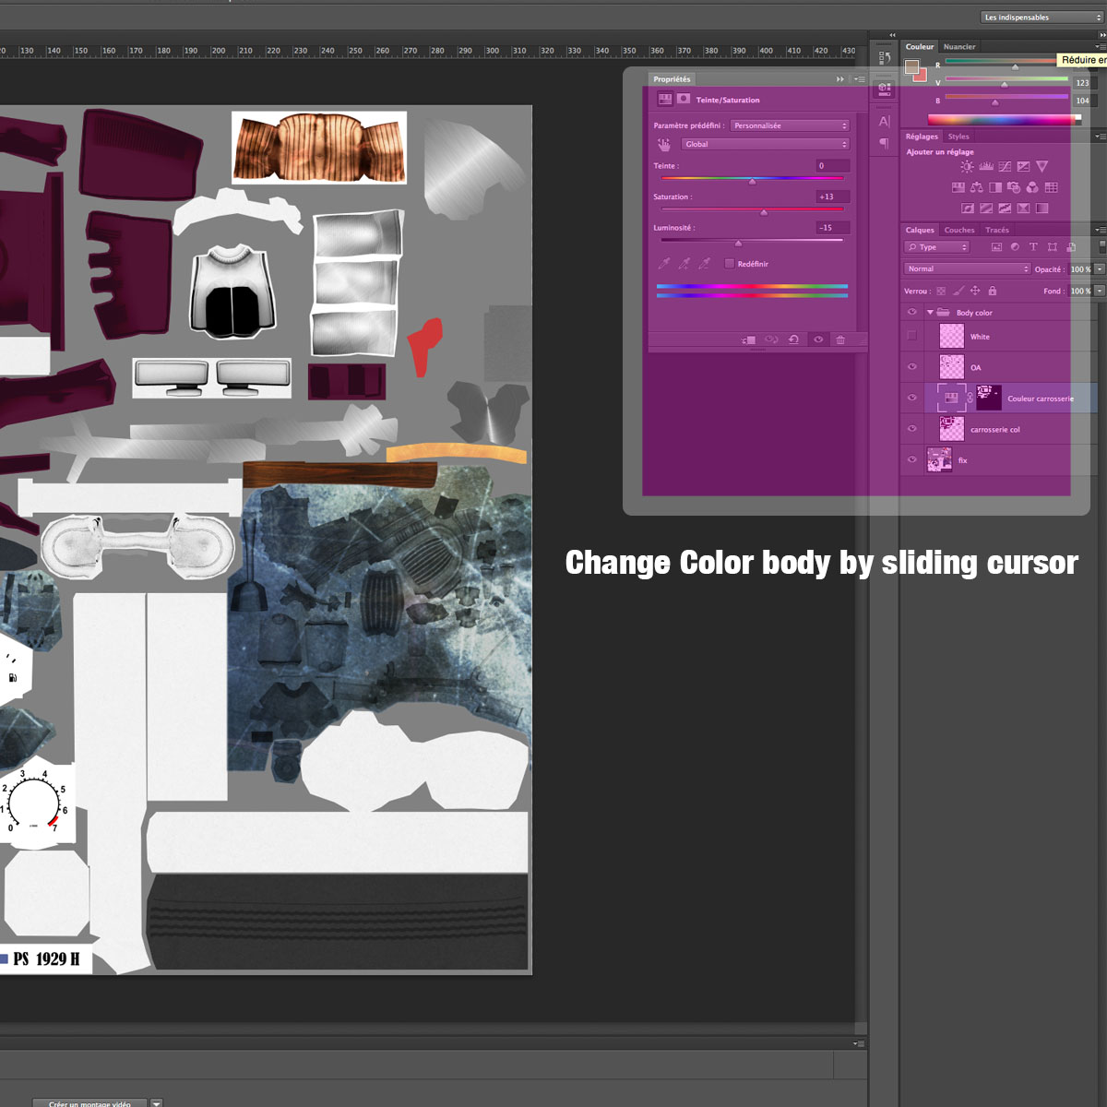Open the paragraph panel icon
The height and width of the screenshot is (1107, 1107).
[884, 143]
